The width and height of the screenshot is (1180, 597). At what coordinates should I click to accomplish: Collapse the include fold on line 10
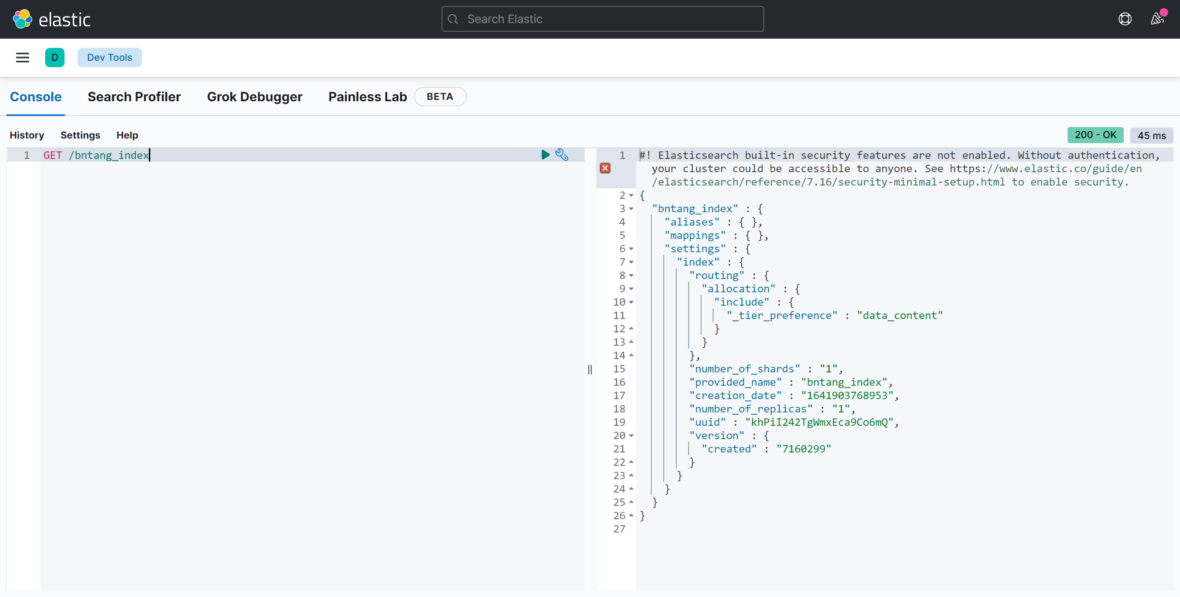[x=631, y=302]
